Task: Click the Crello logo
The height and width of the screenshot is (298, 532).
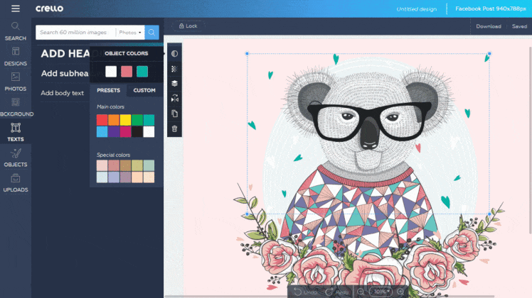Action: pos(50,9)
